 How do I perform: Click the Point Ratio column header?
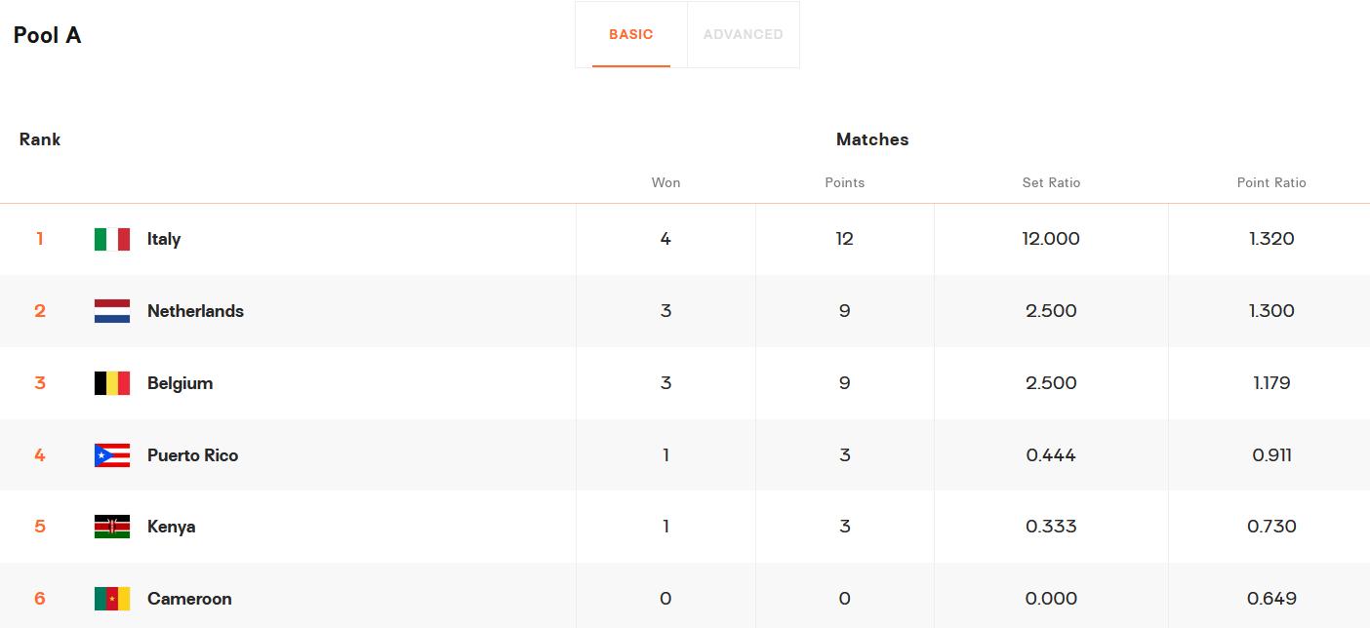point(1270,182)
